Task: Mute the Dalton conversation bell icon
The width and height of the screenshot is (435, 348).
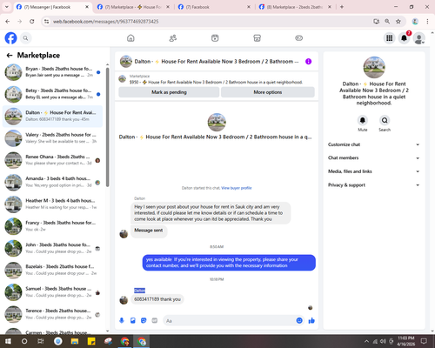Action: coord(363,120)
